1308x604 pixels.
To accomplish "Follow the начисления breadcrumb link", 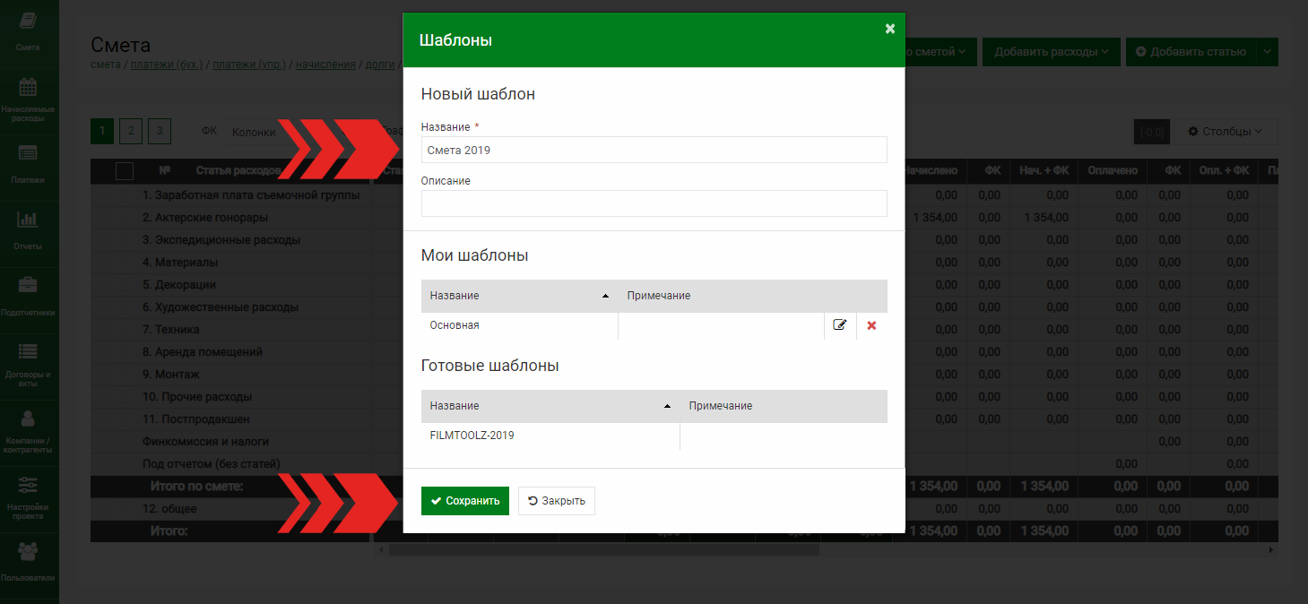I will click(325, 65).
